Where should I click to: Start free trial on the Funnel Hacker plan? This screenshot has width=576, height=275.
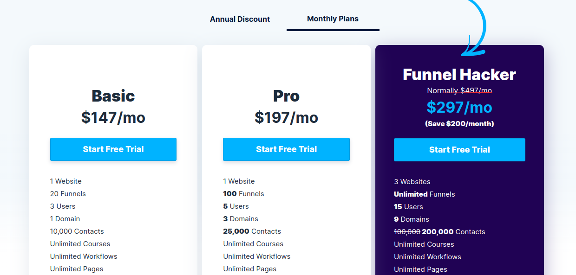tap(459, 149)
